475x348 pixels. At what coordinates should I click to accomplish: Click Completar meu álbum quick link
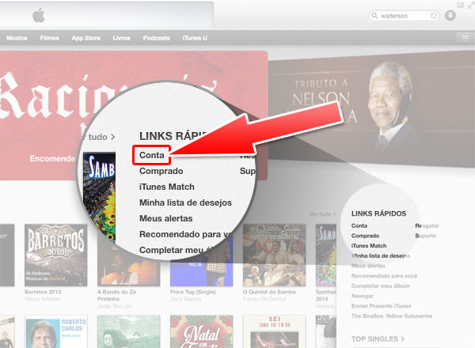point(381,286)
